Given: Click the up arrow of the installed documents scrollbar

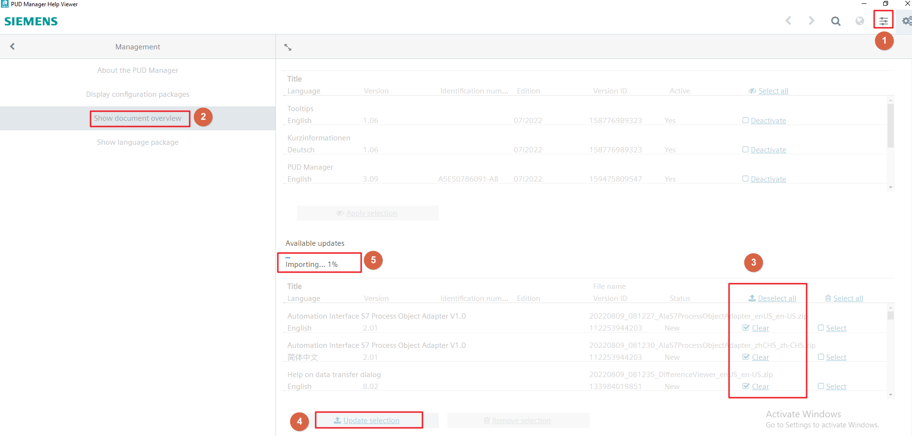Looking at the screenshot, I should pyautogui.click(x=890, y=100).
